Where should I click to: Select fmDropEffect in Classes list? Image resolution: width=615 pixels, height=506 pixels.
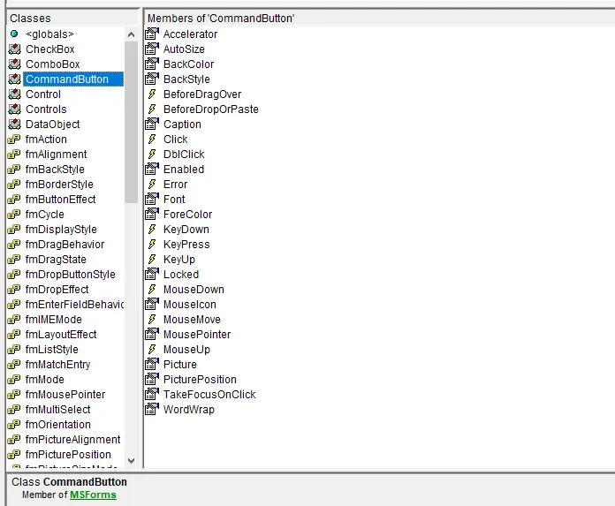pyautogui.click(x=57, y=290)
